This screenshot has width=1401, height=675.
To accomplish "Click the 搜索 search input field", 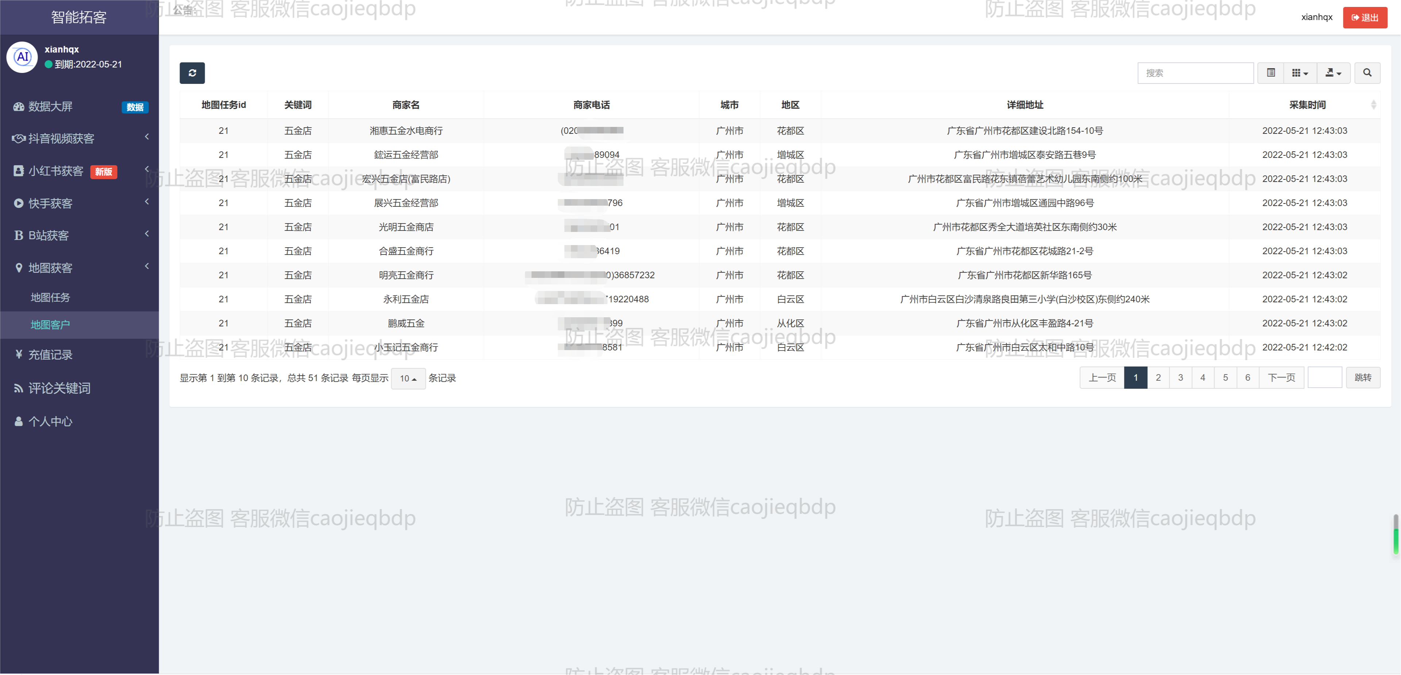I will tap(1195, 73).
